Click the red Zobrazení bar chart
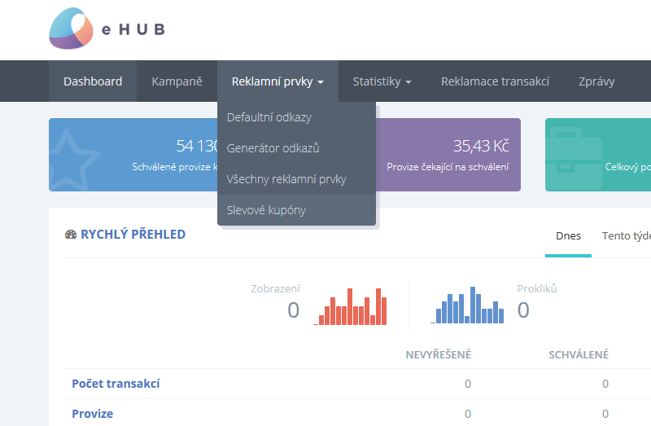 350,306
